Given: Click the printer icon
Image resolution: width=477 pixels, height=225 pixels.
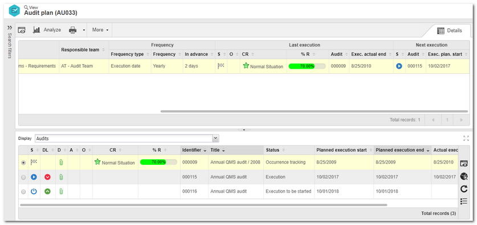Looking at the screenshot, I should pyautogui.click(x=73, y=30).
